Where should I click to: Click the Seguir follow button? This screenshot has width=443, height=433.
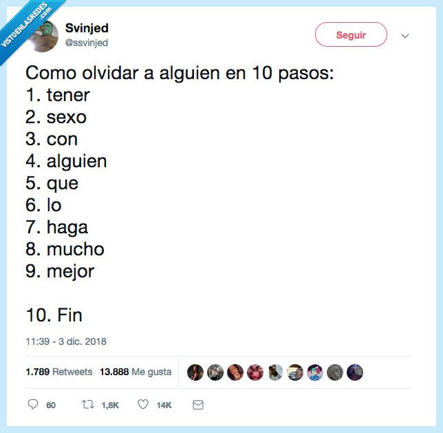(x=351, y=34)
